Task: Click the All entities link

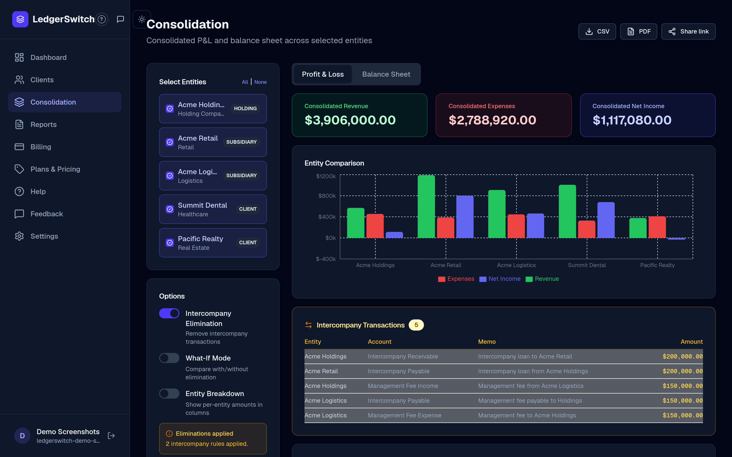Action: pyautogui.click(x=245, y=82)
